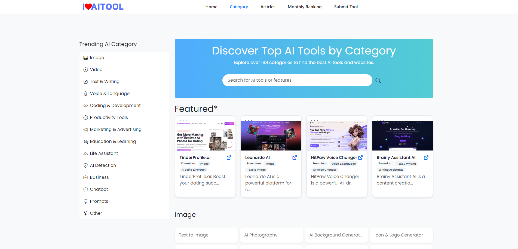518x249 pixels.
Task: Go to the Home menu item
Action: 211,7
